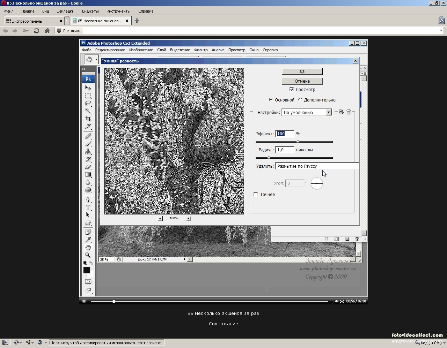The width and height of the screenshot is (447, 348).
Task: Open the Настройки presets dropdown
Action: click(329, 112)
